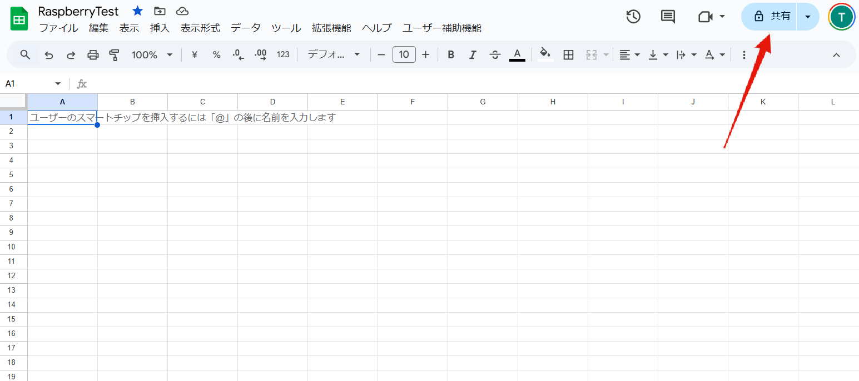Check the cloud save status icon

click(x=182, y=11)
